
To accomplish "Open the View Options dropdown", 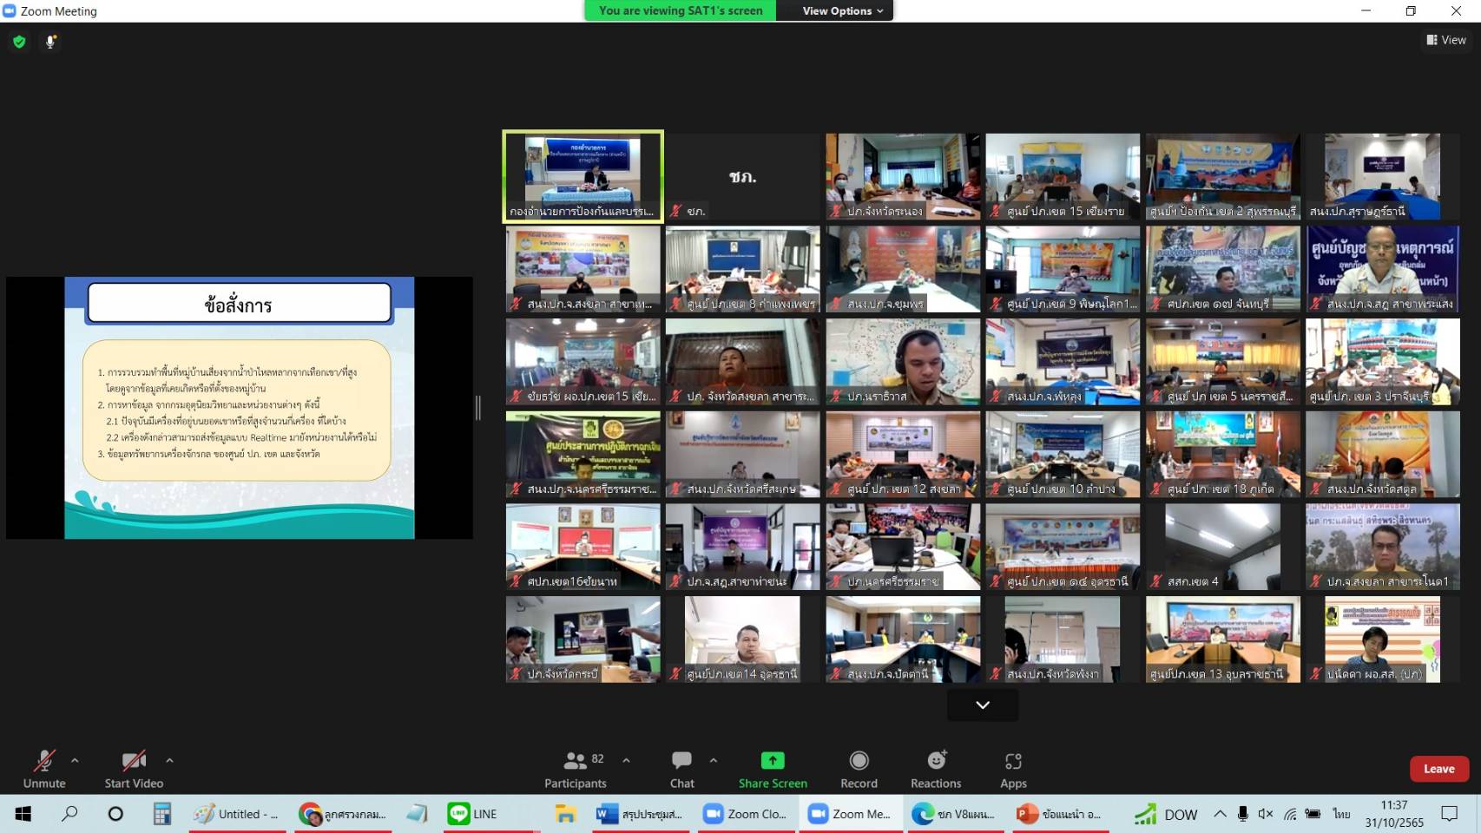I will point(842,10).
